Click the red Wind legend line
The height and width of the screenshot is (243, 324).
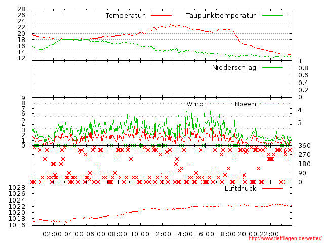click(220, 104)
